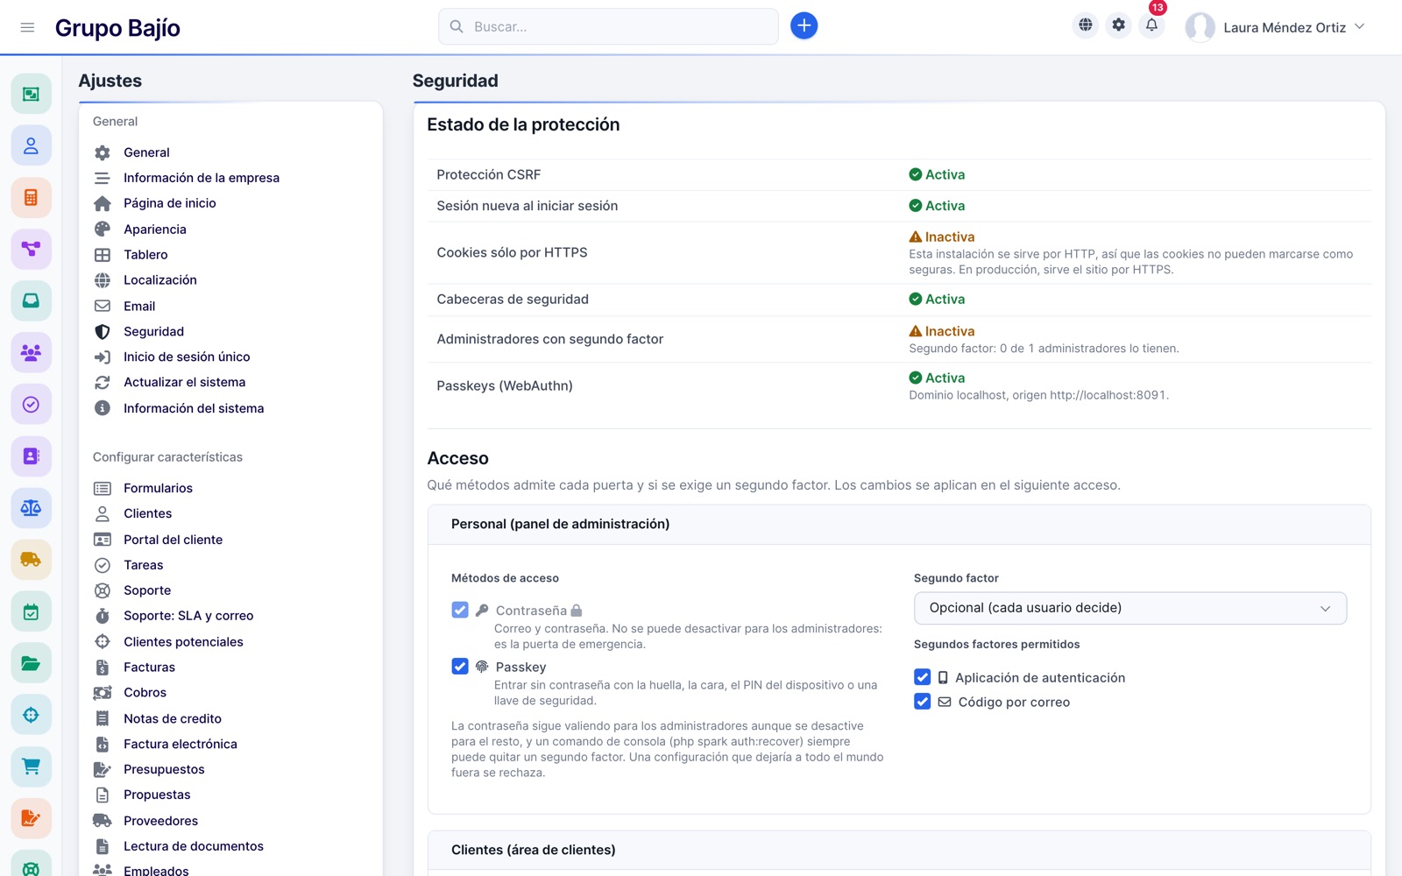Open the balance scale sidebar icon
The width and height of the screenshot is (1402, 876).
click(x=31, y=507)
